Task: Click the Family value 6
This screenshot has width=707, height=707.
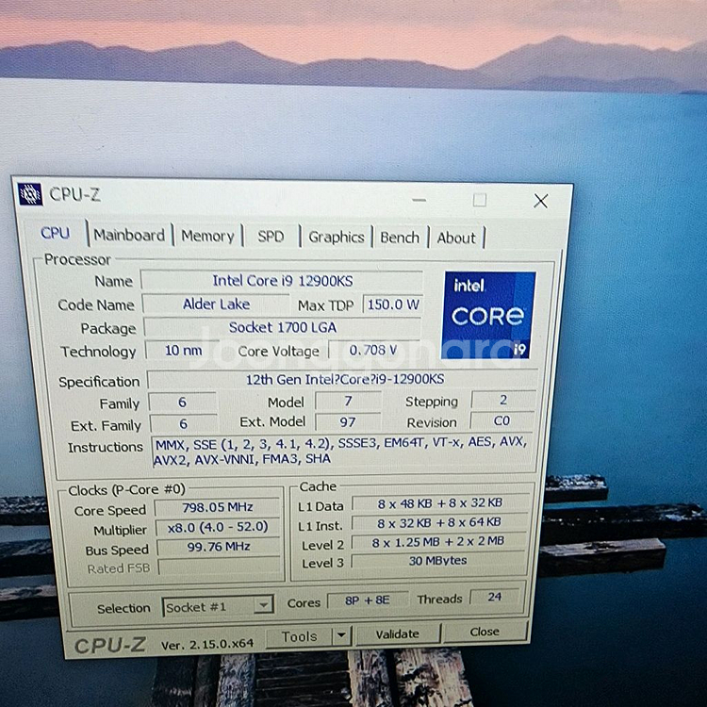Action: coord(183,403)
